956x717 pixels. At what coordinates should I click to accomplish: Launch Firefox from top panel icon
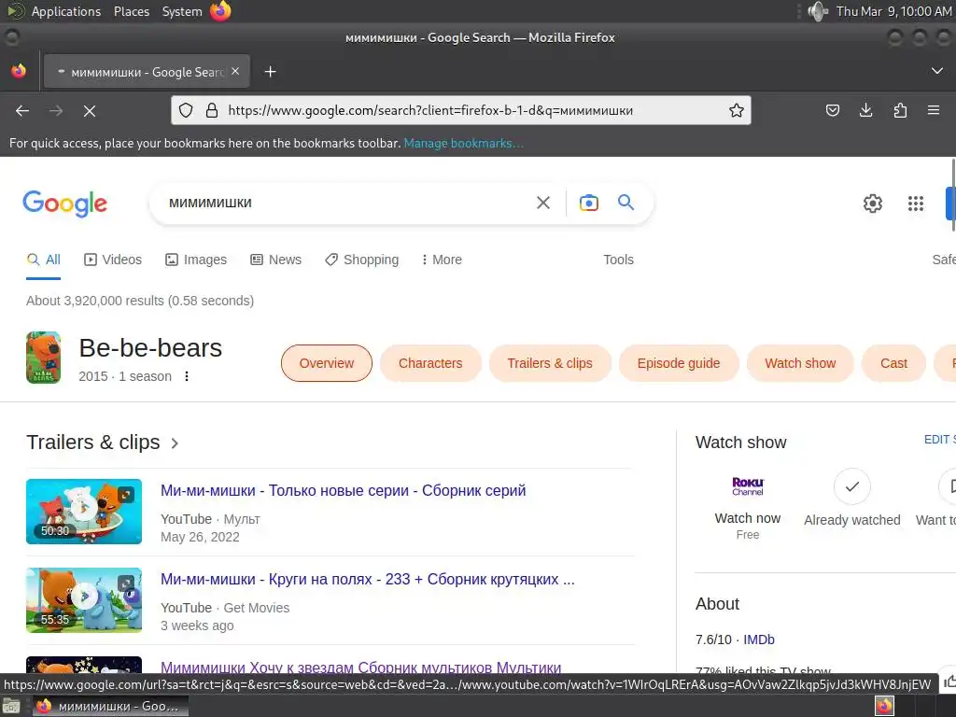click(x=220, y=11)
